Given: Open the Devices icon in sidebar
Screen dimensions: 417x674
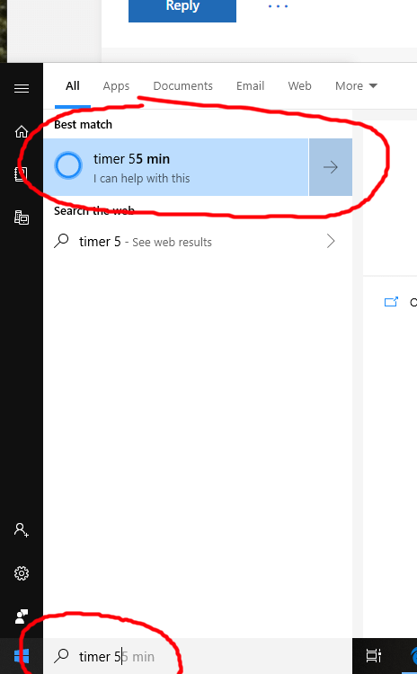Looking at the screenshot, I should [x=22, y=217].
